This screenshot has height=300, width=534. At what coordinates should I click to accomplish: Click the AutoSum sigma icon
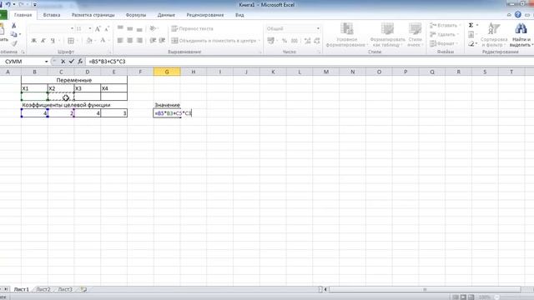(x=471, y=25)
